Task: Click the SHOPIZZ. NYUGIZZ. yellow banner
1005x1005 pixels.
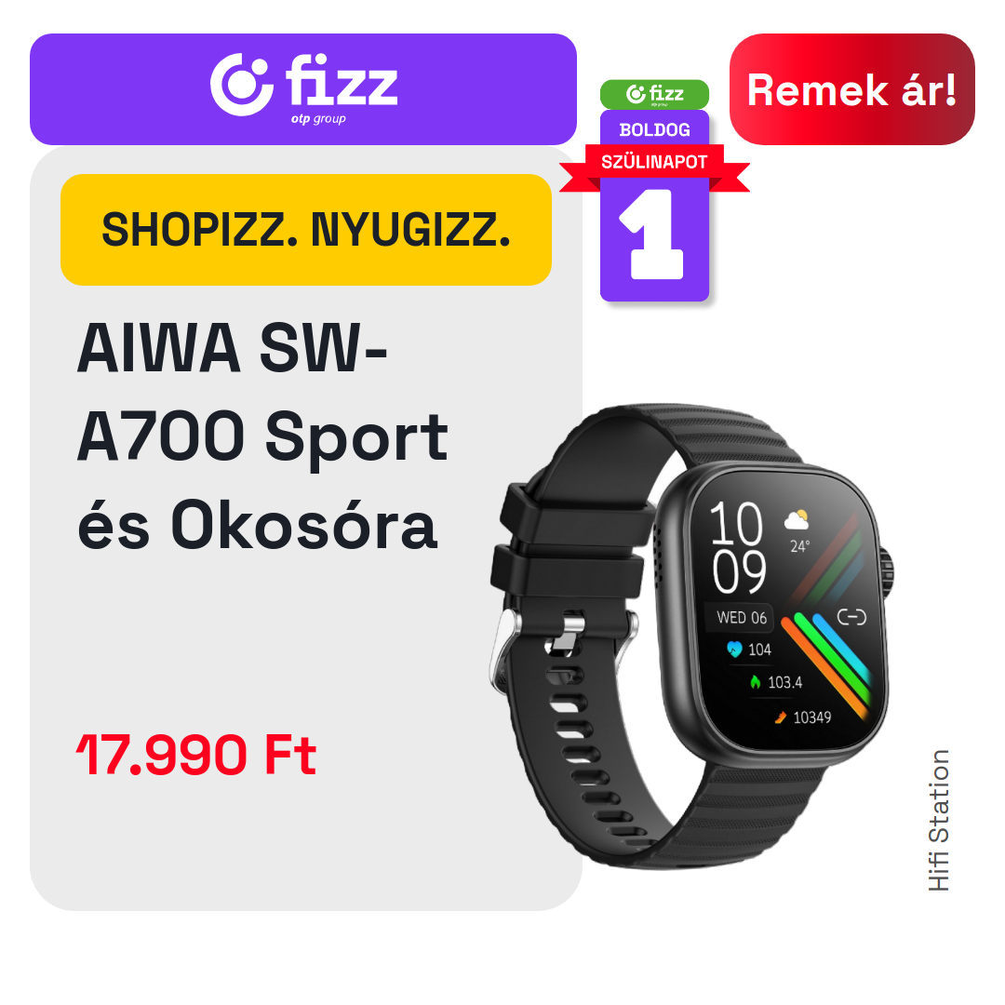Action: point(306,230)
